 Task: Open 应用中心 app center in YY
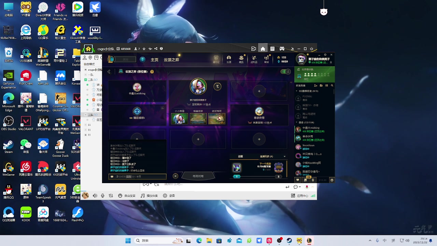300,196
